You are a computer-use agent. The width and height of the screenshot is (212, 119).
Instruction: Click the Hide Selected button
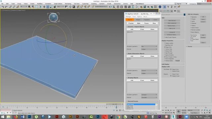coord(172,20)
